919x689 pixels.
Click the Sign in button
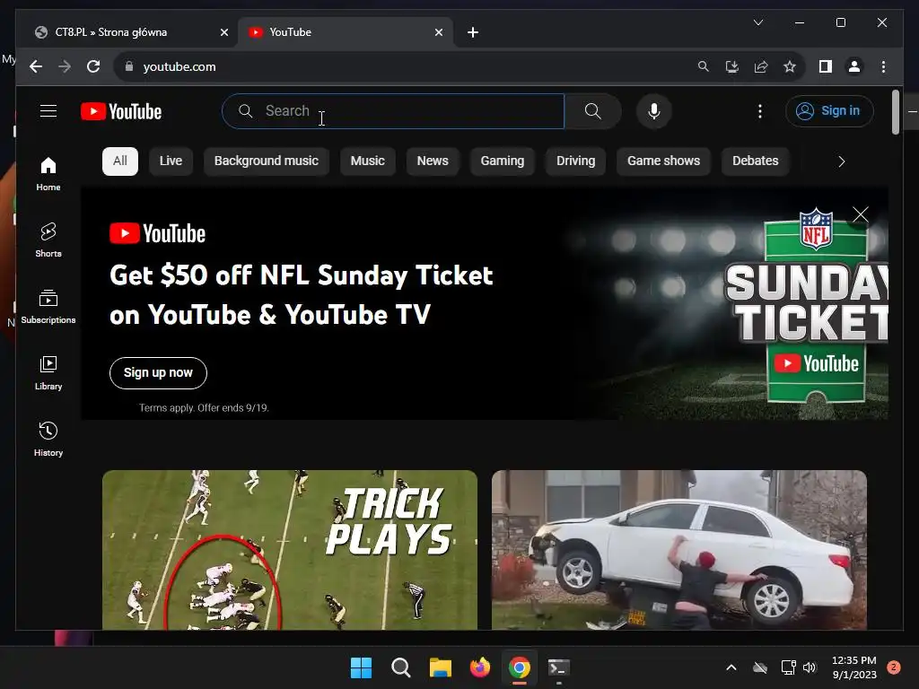[x=829, y=110]
